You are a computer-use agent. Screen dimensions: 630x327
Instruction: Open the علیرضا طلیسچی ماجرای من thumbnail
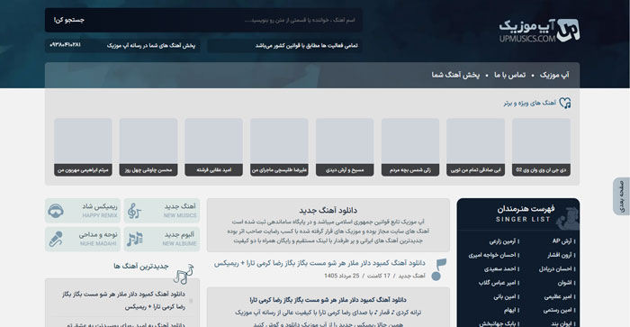[x=279, y=147]
